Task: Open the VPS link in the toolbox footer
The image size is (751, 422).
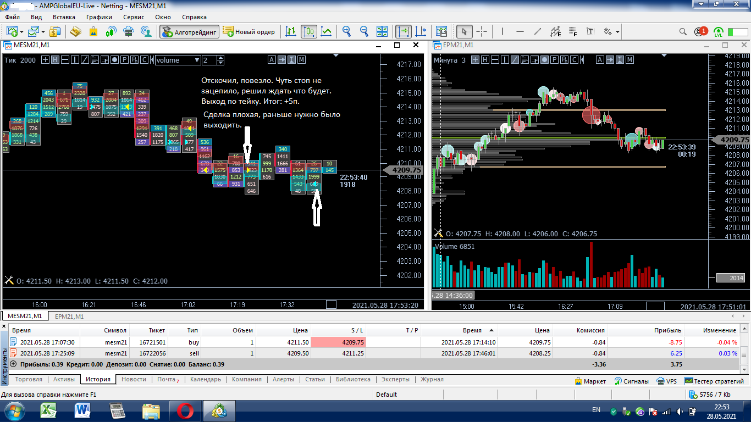Action: click(667, 381)
